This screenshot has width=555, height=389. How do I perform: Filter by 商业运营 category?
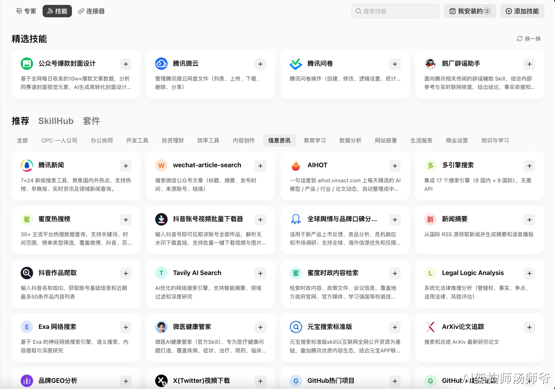point(457,140)
